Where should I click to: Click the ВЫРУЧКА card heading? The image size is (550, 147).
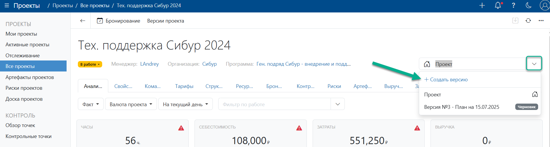[445, 127]
